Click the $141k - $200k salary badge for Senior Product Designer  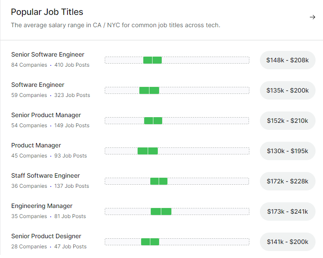[288, 242]
